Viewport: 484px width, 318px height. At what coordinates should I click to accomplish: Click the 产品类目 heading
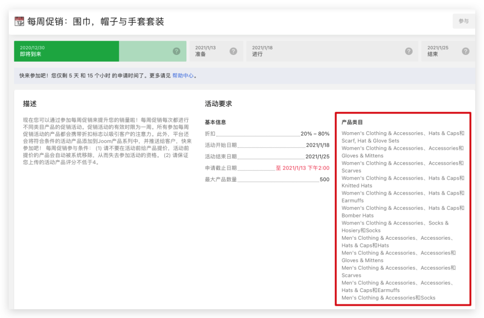(352, 122)
